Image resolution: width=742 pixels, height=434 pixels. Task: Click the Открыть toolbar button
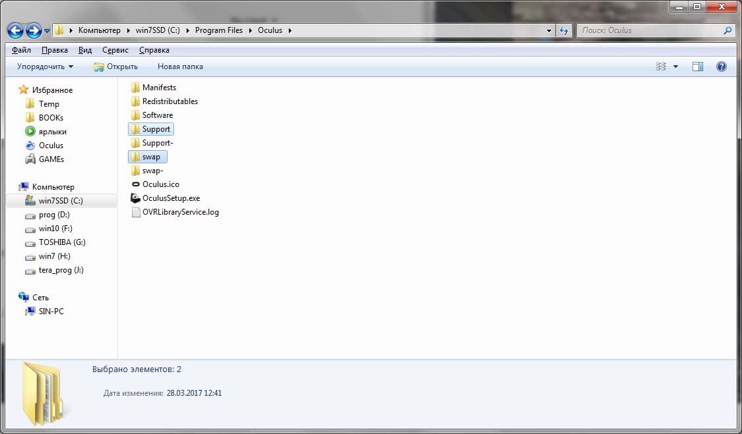(x=116, y=67)
